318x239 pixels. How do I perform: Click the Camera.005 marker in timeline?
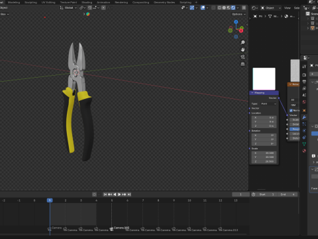tap(111, 229)
